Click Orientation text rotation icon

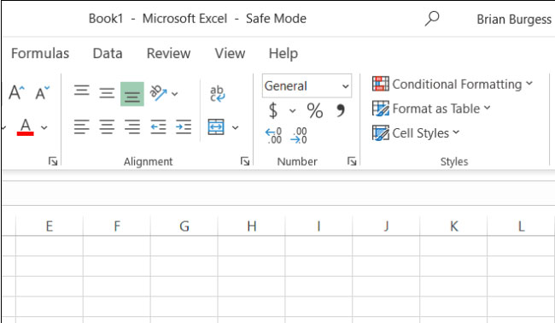point(158,93)
